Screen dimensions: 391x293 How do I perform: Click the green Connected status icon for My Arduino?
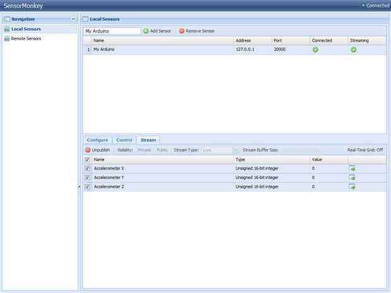point(315,50)
